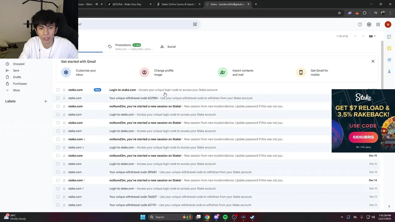This screenshot has width=395, height=222.
Task: Switch to Stake Online Casino browser tab
Action: pyautogui.click(x=178, y=4)
